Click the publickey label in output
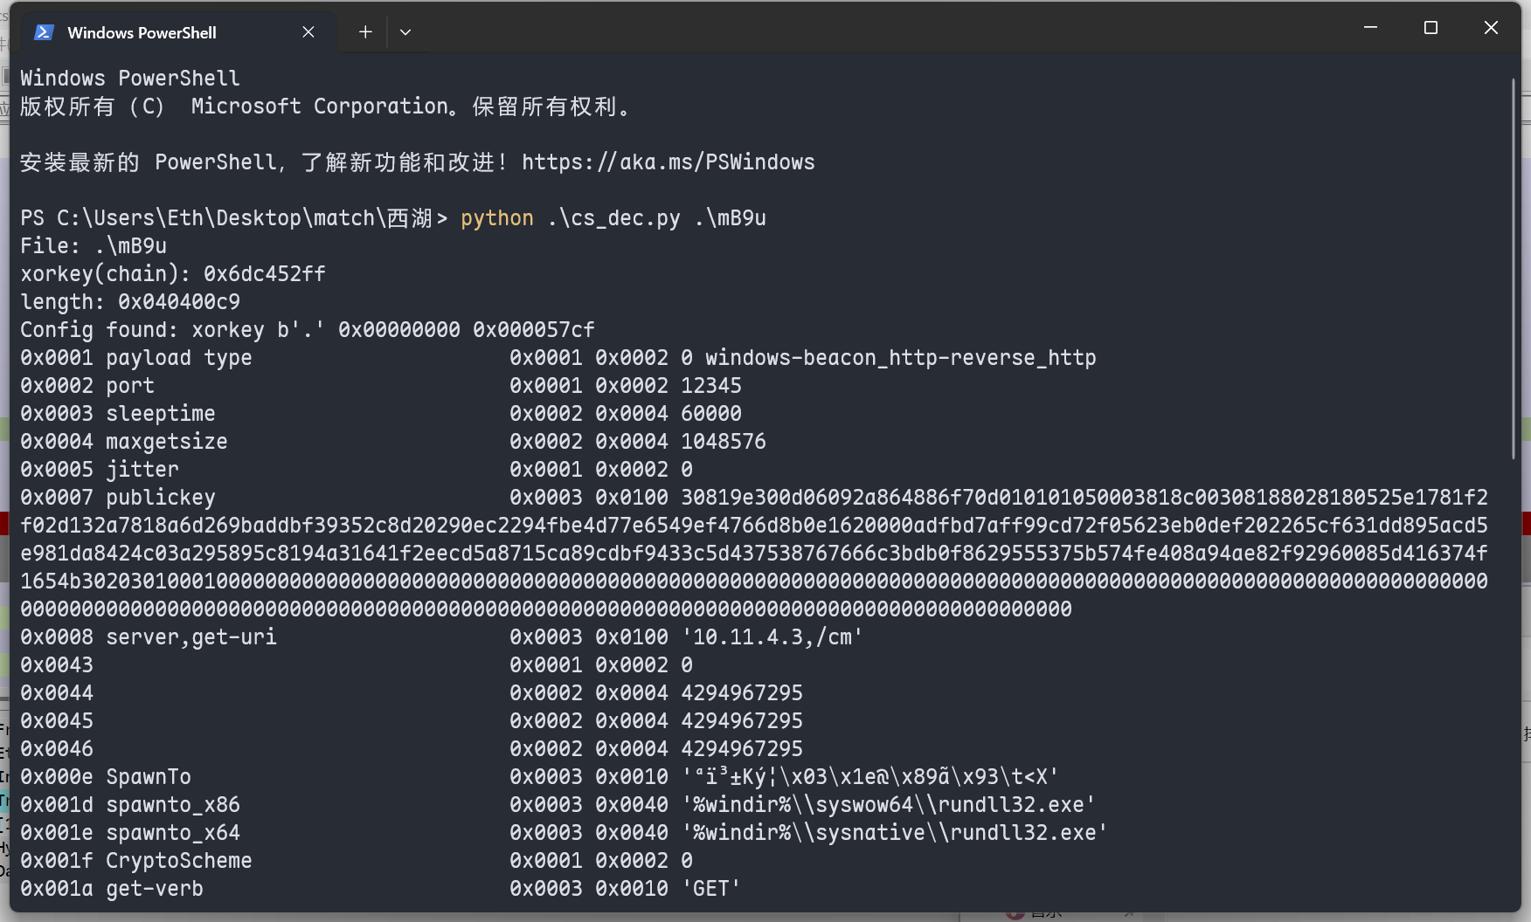The width and height of the screenshot is (1531, 922). (160, 498)
